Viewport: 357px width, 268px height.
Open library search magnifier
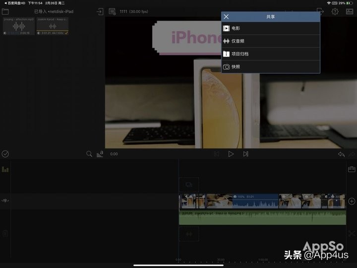89,154
